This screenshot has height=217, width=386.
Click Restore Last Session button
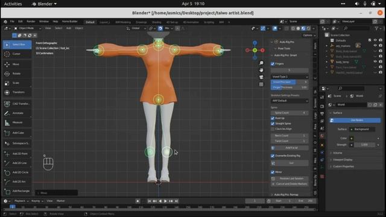289,178
